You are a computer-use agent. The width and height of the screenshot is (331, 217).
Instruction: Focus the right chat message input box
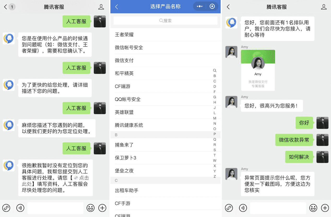(x=278, y=208)
